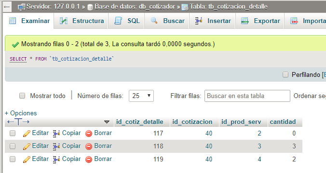Click cantidad cell value 0 in row 117
326x173 pixels.
click(294, 133)
